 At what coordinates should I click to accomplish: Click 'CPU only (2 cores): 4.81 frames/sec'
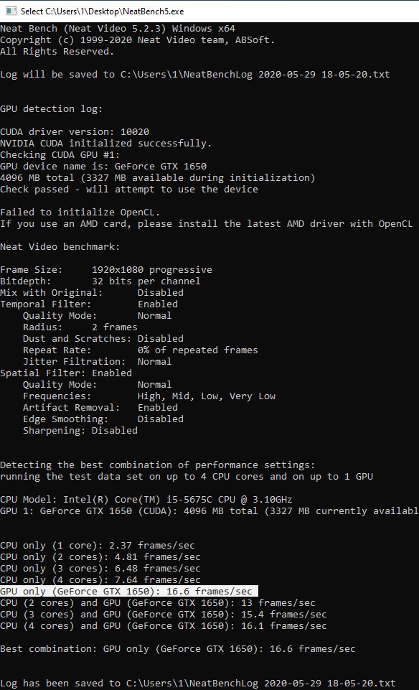pyautogui.click(x=100, y=556)
